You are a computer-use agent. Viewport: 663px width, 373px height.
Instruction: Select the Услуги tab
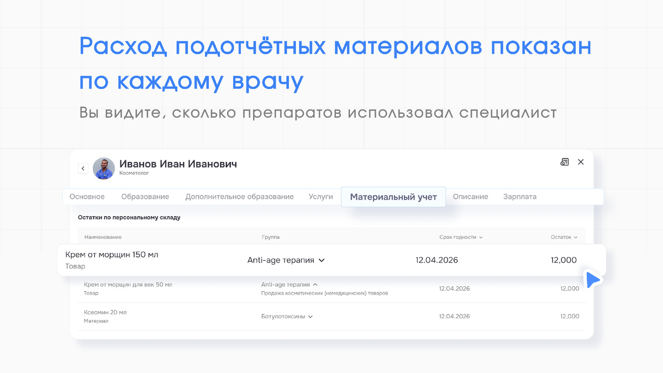321,197
